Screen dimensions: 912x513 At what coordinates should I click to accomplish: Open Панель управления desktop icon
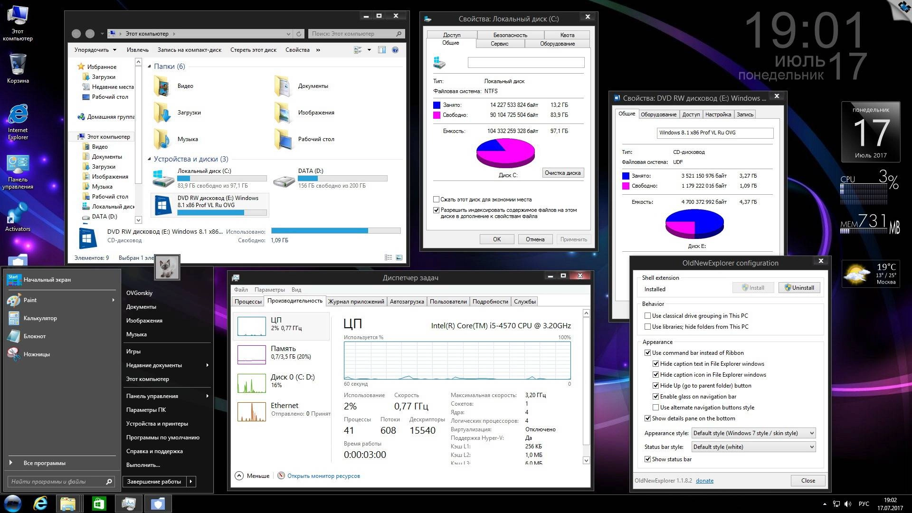18,172
